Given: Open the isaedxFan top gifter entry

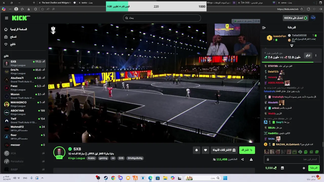Looking at the screenshot, I should 276,38.
